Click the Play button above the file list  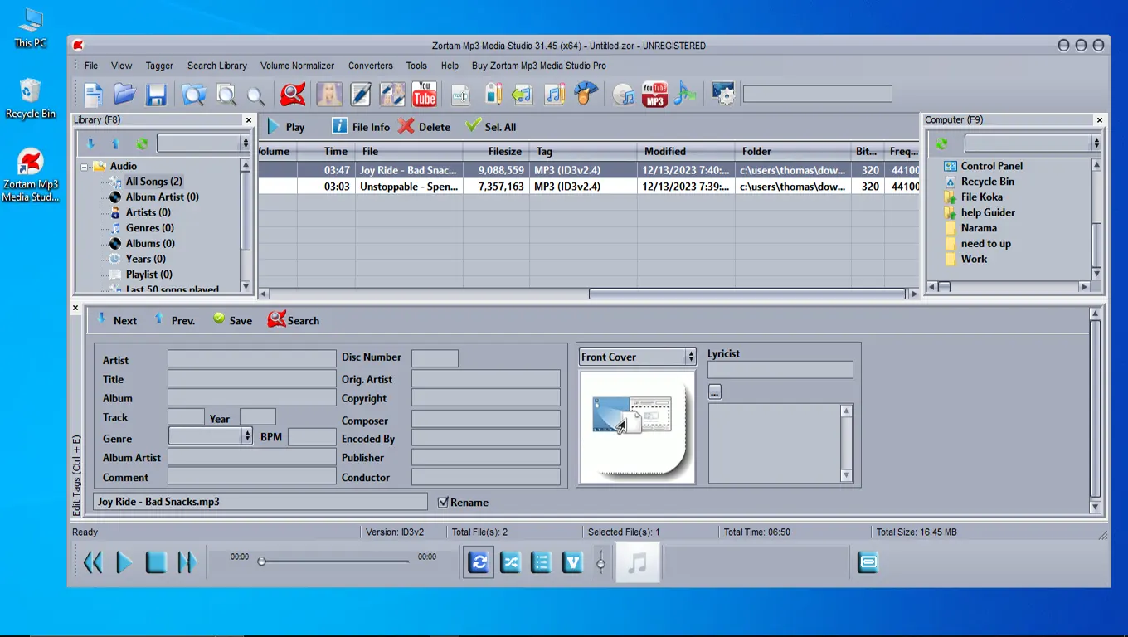tap(285, 127)
